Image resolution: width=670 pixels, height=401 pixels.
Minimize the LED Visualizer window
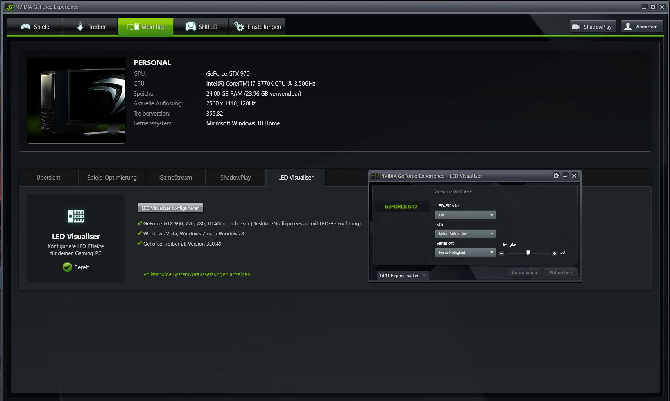point(565,176)
